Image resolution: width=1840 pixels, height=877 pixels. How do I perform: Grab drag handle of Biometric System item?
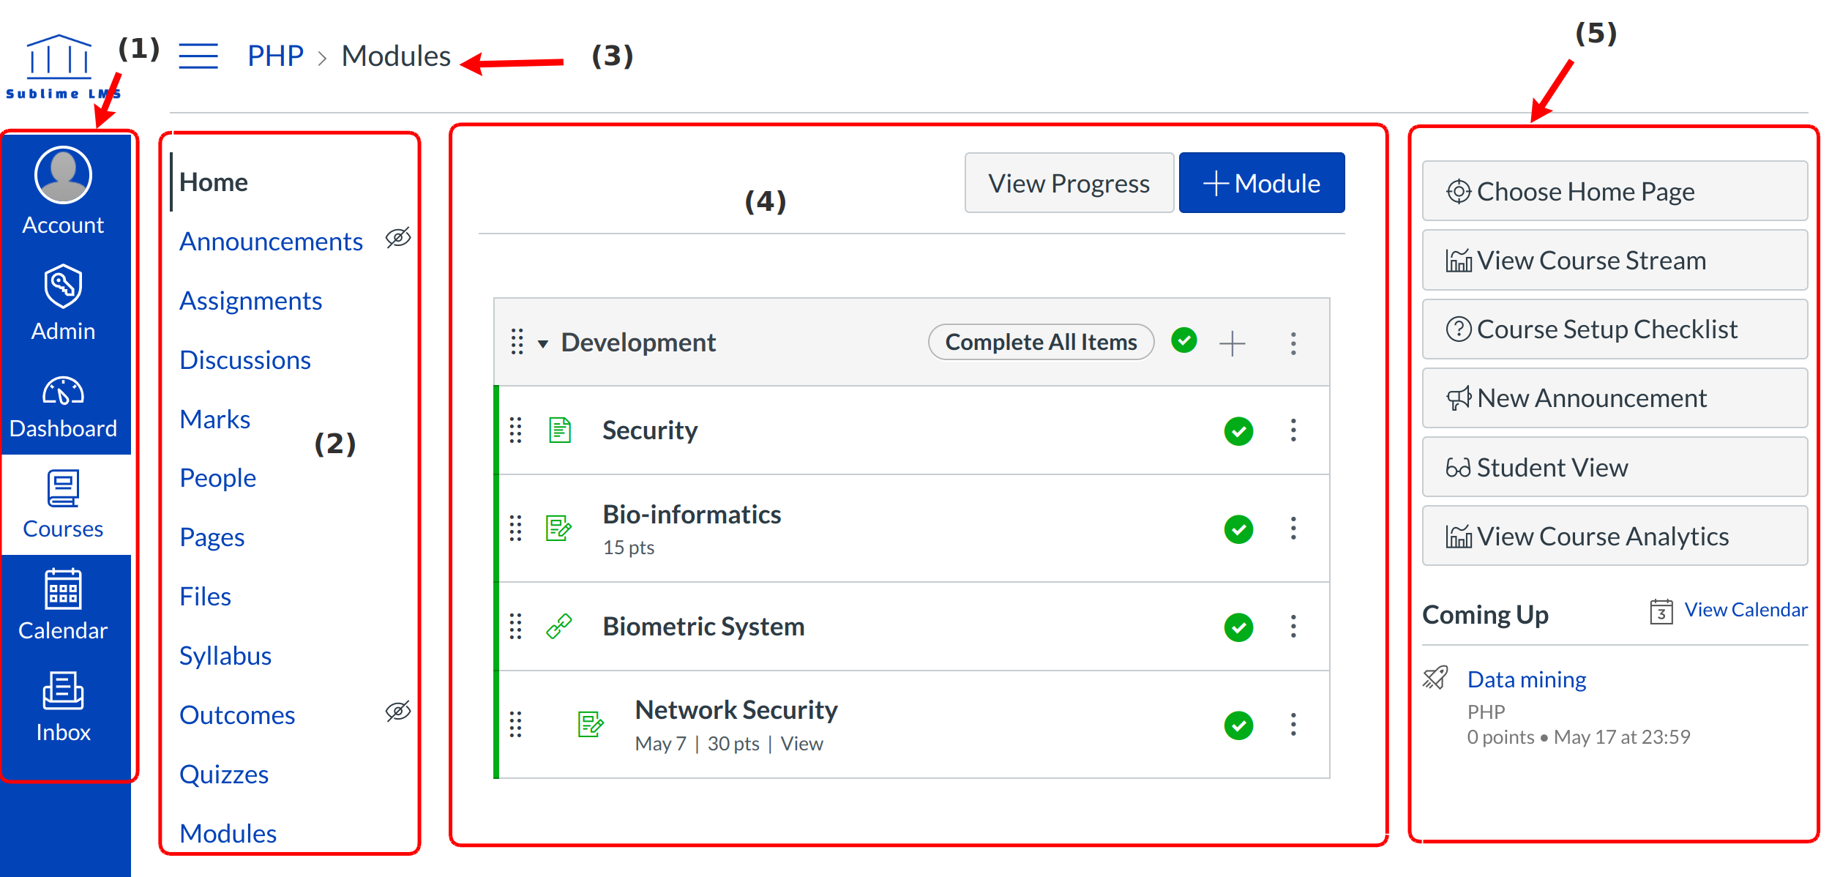pyautogui.click(x=515, y=626)
